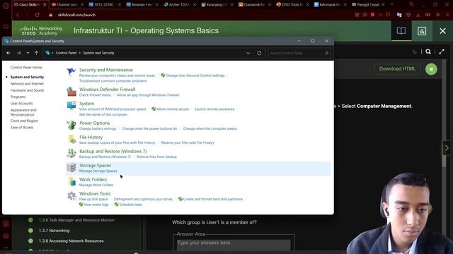Open the Storage Spaces drives icon
This screenshot has height=254, width=453.
coord(71,167)
